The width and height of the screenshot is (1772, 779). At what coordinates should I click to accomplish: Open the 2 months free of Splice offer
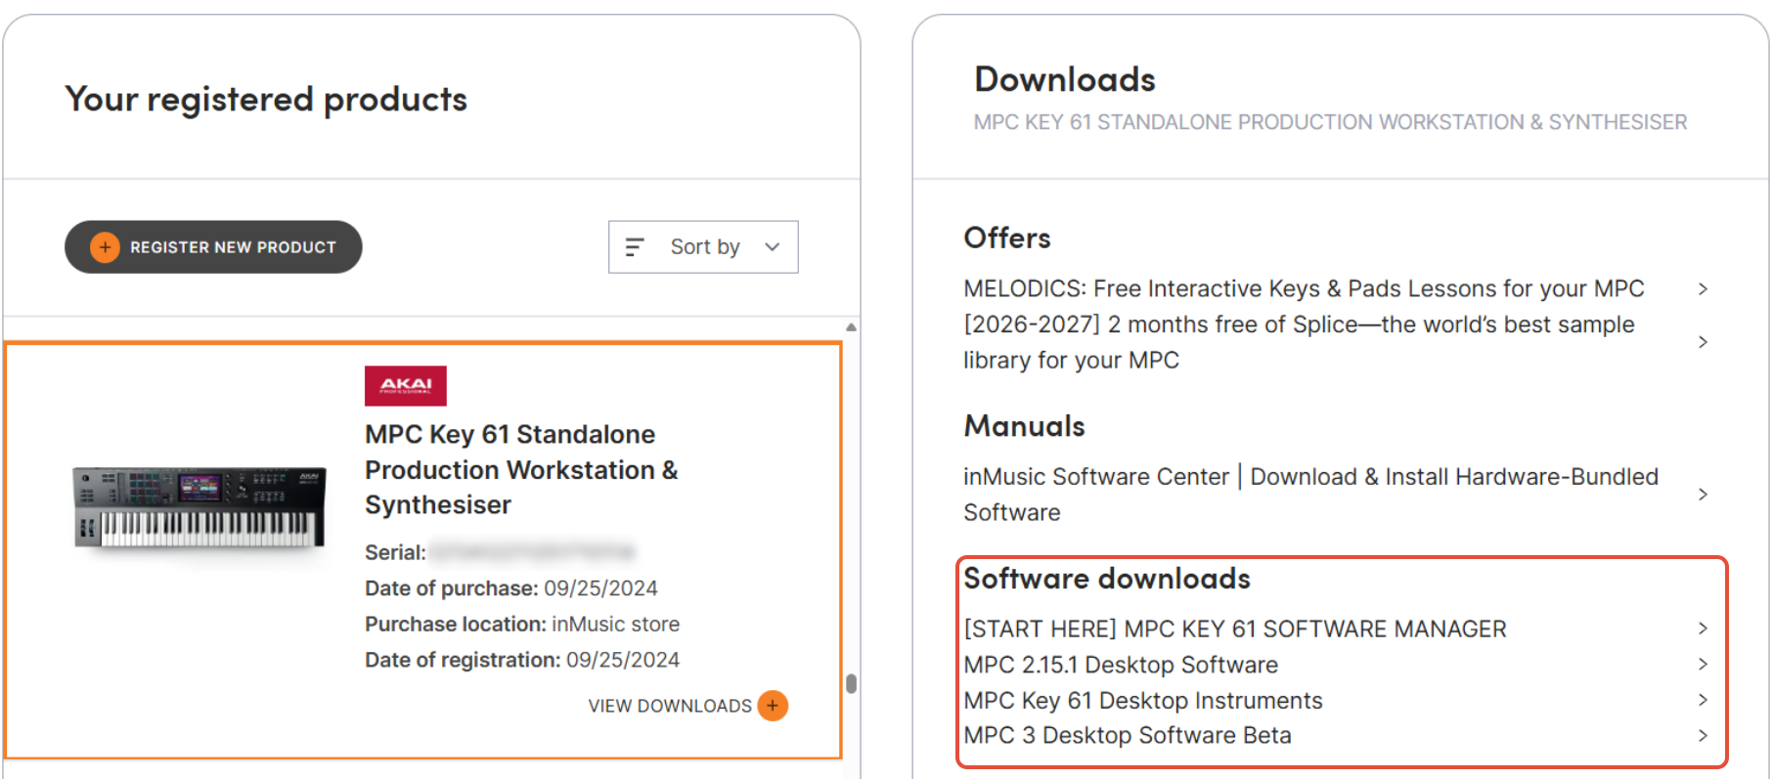(1299, 342)
